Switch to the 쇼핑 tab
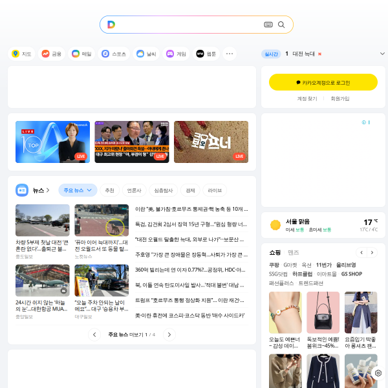The image size is (388, 388). coord(275,252)
